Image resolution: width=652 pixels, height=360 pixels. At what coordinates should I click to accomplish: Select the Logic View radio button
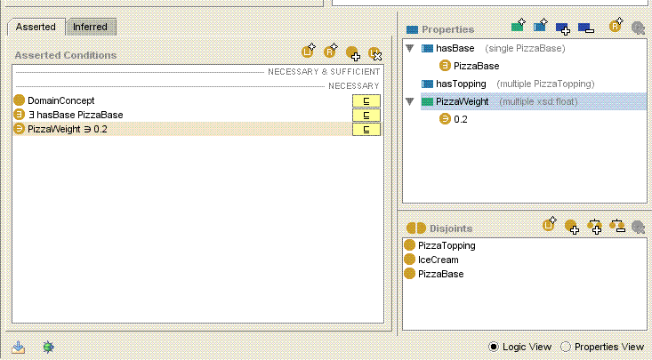(x=495, y=347)
